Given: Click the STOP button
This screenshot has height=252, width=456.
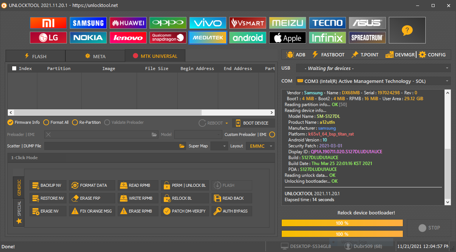Looking at the screenshot, I should pyautogui.click(x=429, y=228).
